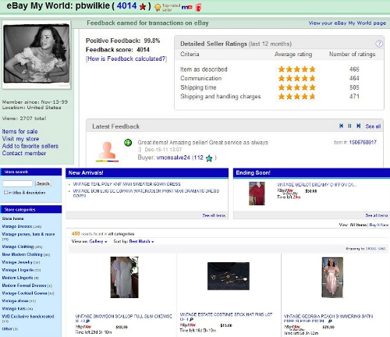Open Vintage Teal Poly Knit Maxi Sweater Gown listing

pyautogui.click(x=126, y=184)
